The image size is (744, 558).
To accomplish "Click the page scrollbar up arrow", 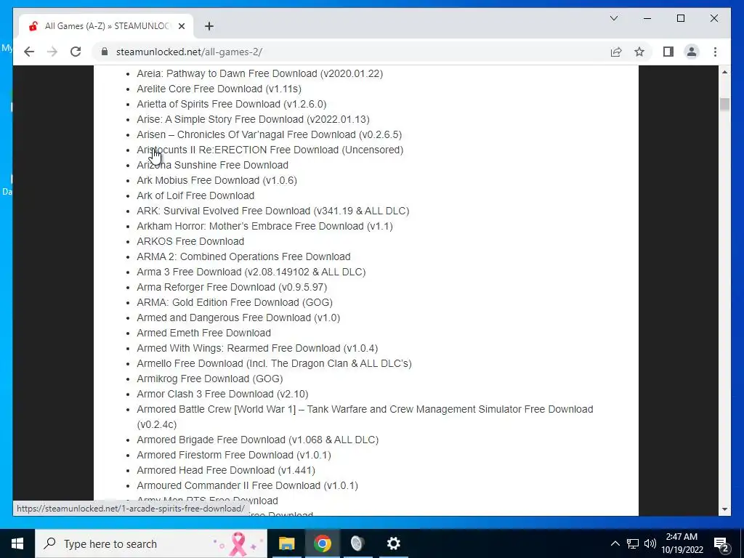I will (x=724, y=72).
